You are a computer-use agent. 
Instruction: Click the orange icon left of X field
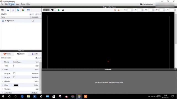pos(119,10)
